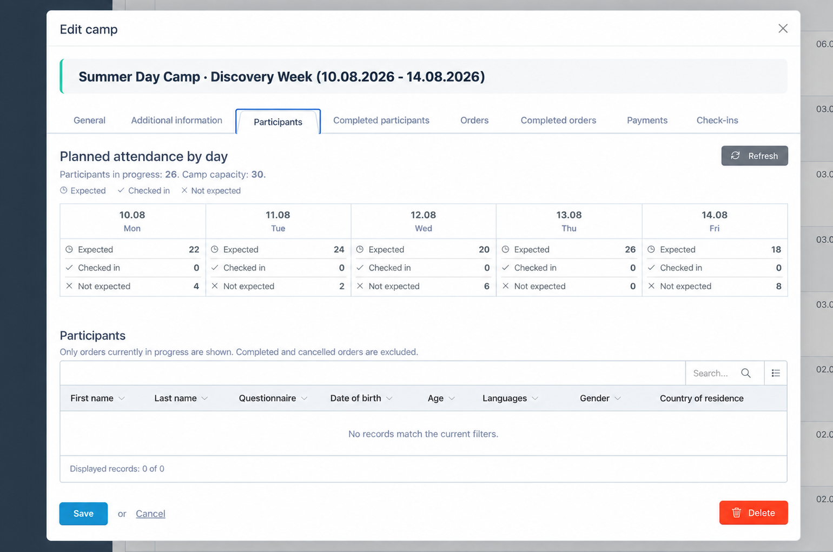Screen dimensions: 833x552
Task: Click the X icon in the 12.08 Not expected row
Action: (x=360, y=286)
